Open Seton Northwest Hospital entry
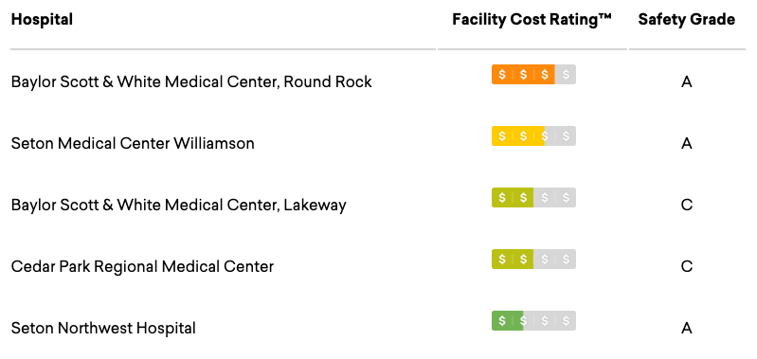Viewport: 757px width, 359px height. [x=103, y=328]
